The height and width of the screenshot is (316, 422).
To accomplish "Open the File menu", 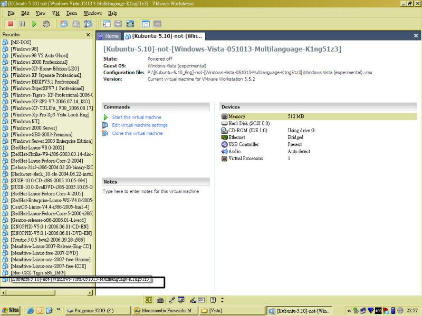I will click(11, 13).
